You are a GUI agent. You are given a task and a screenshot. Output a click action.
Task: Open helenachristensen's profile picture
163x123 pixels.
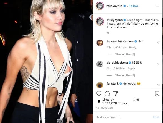click(x=100, y=43)
